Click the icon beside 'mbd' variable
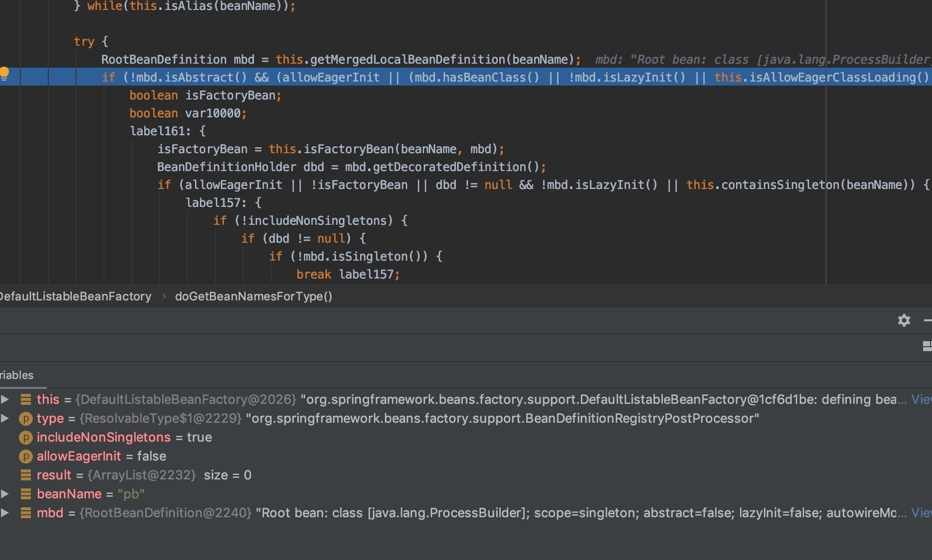This screenshot has width=932, height=560. [26, 513]
